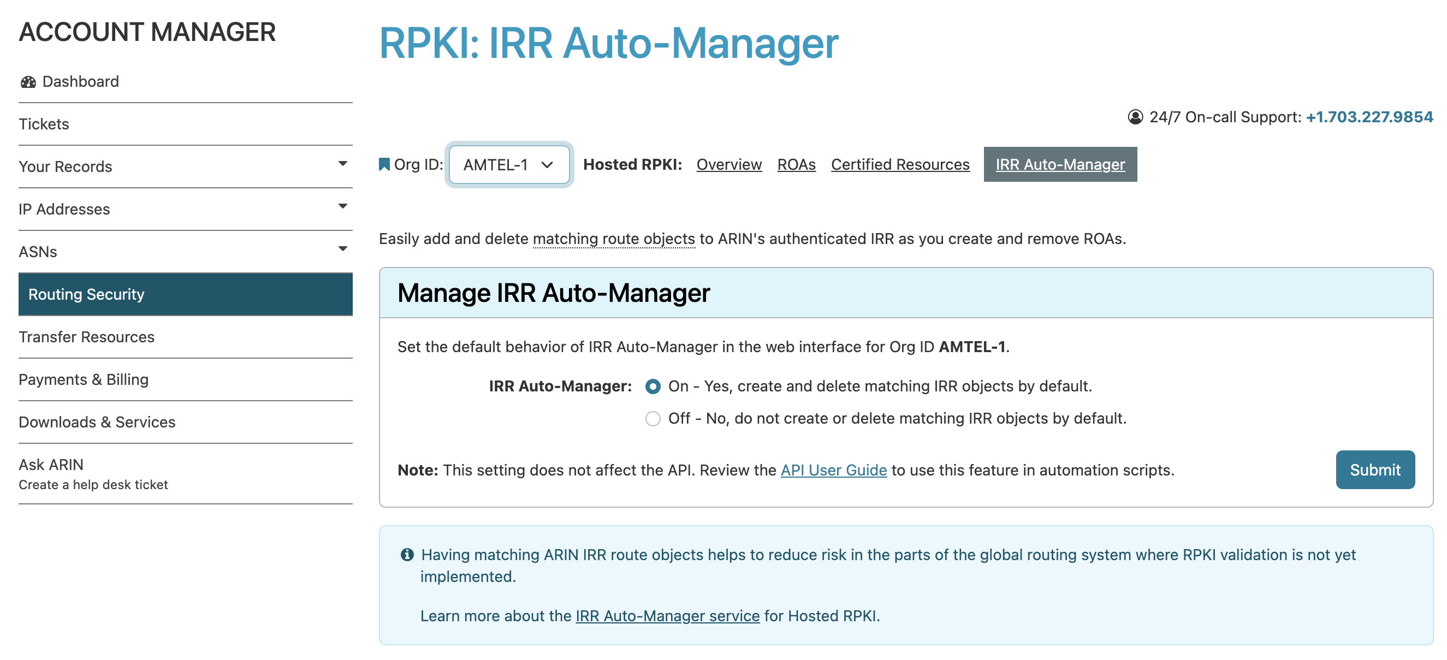The width and height of the screenshot is (1447, 660).
Task: Click the Submit button
Action: pyautogui.click(x=1374, y=469)
